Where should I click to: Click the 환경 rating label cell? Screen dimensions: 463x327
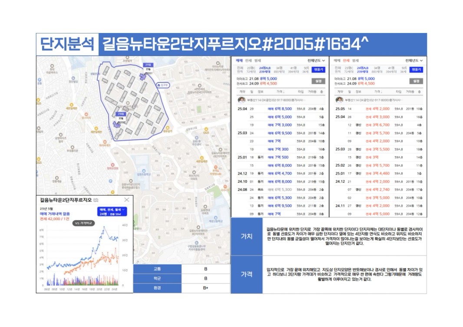pyautogui.click(x=157, y=288)
